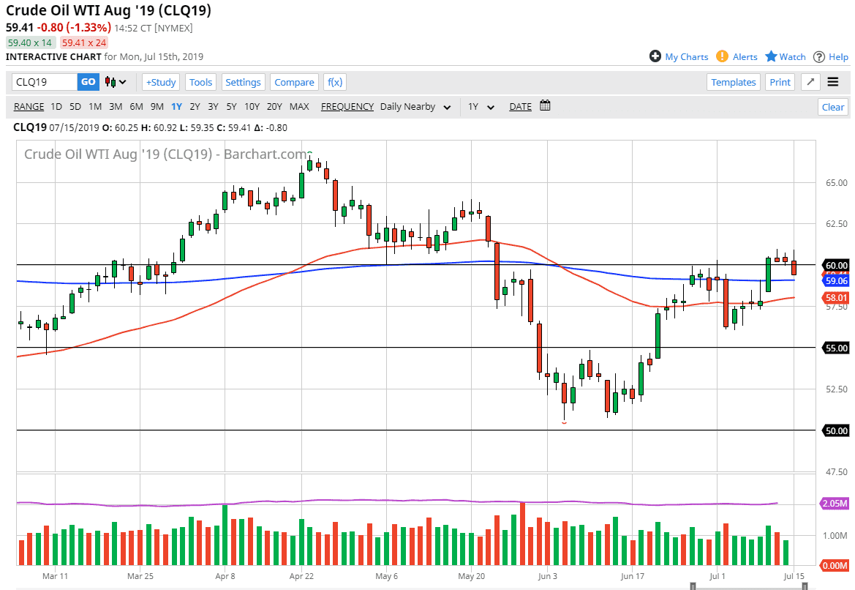Select the MAX range
The image size is (855, 590).
click(x=299, y=106)
